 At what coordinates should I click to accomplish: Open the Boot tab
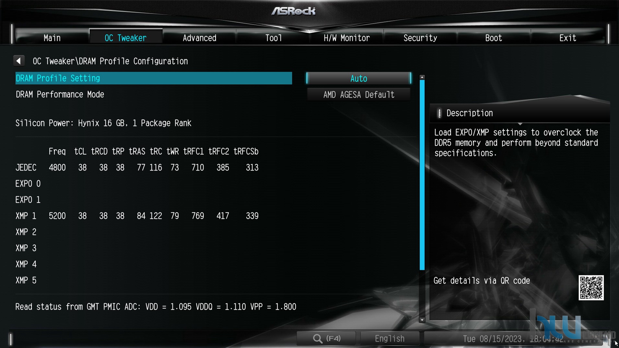click(x=494, y=38)
